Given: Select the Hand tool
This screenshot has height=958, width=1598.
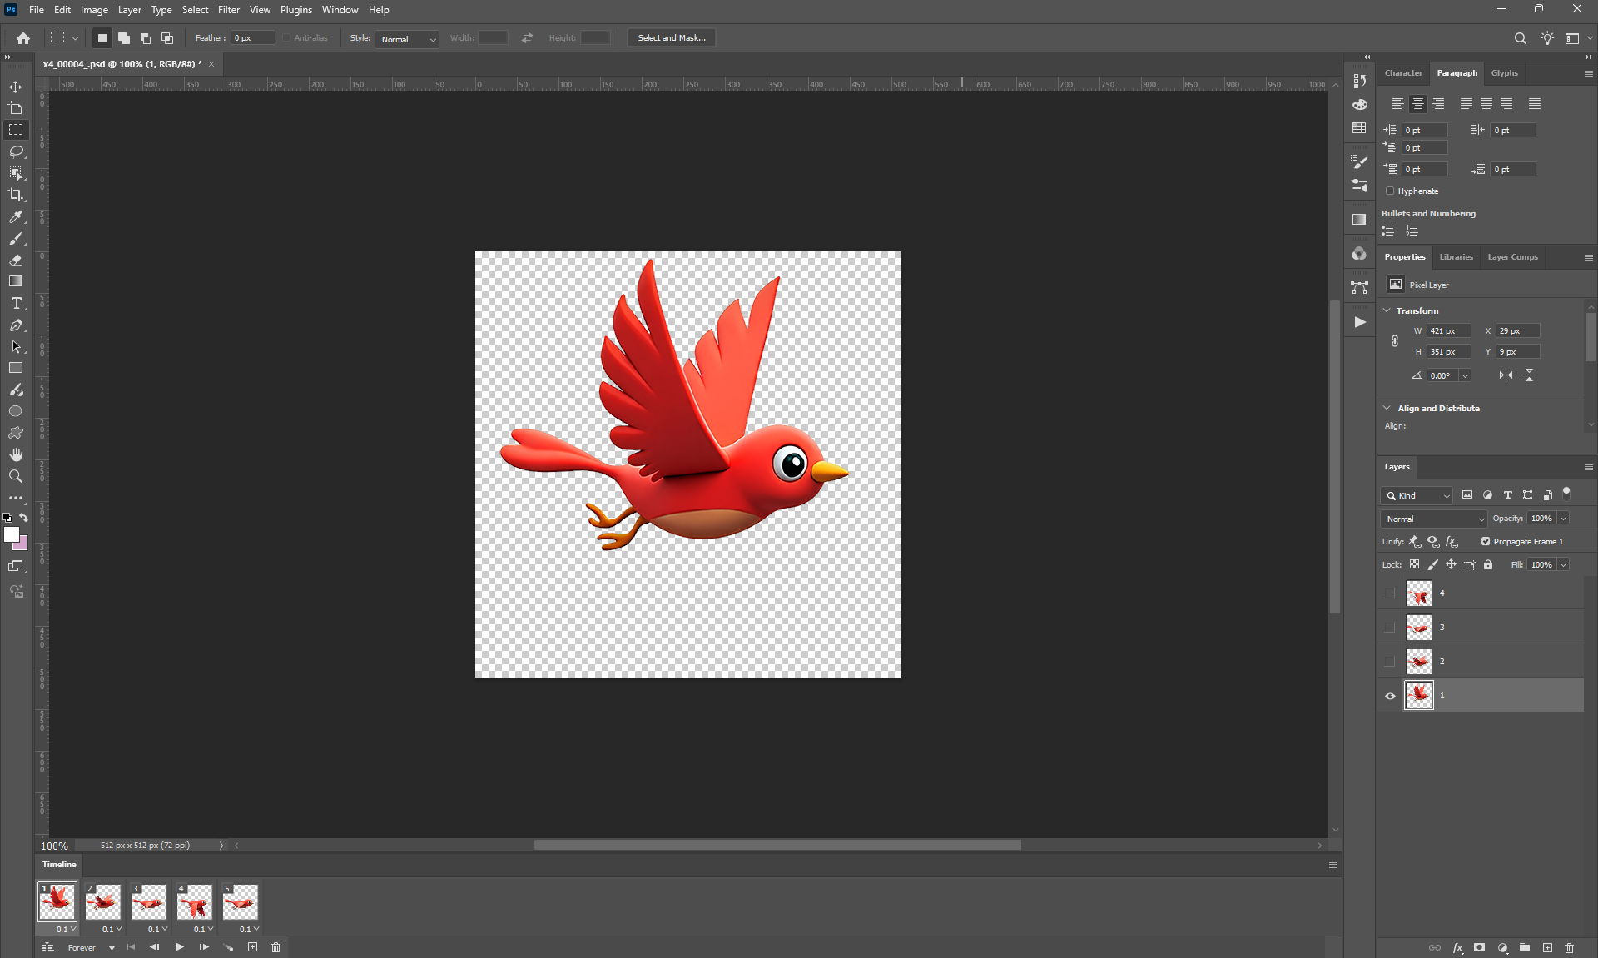Looking at the screenshot, I should (x=16, y=454).
